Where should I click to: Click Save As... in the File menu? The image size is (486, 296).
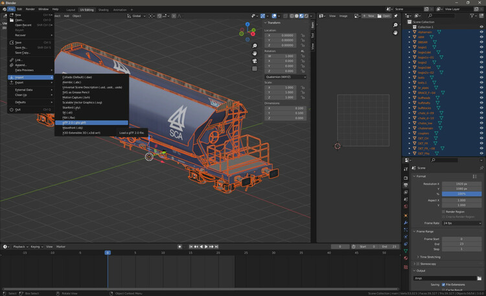[x=30, y=47]
